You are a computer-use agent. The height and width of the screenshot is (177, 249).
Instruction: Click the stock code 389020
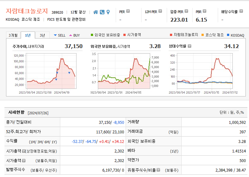click(x=57, y=12)
